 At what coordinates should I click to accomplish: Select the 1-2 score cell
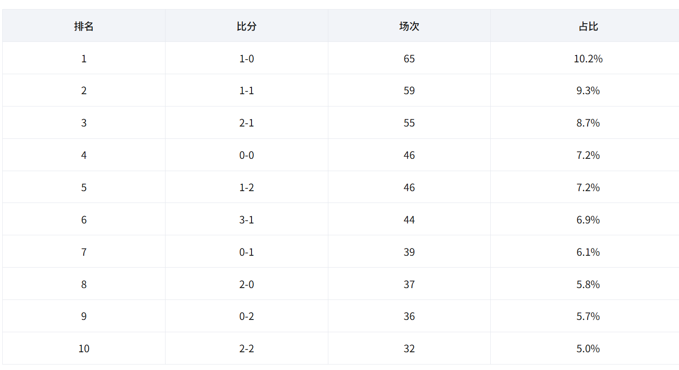[246, 188]
